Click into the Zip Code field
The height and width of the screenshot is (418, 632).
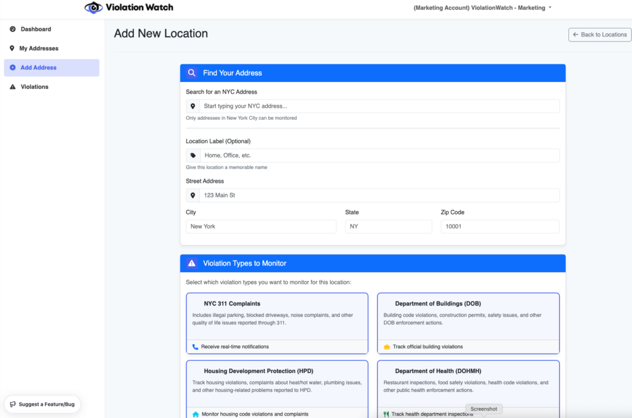(499, 227)
